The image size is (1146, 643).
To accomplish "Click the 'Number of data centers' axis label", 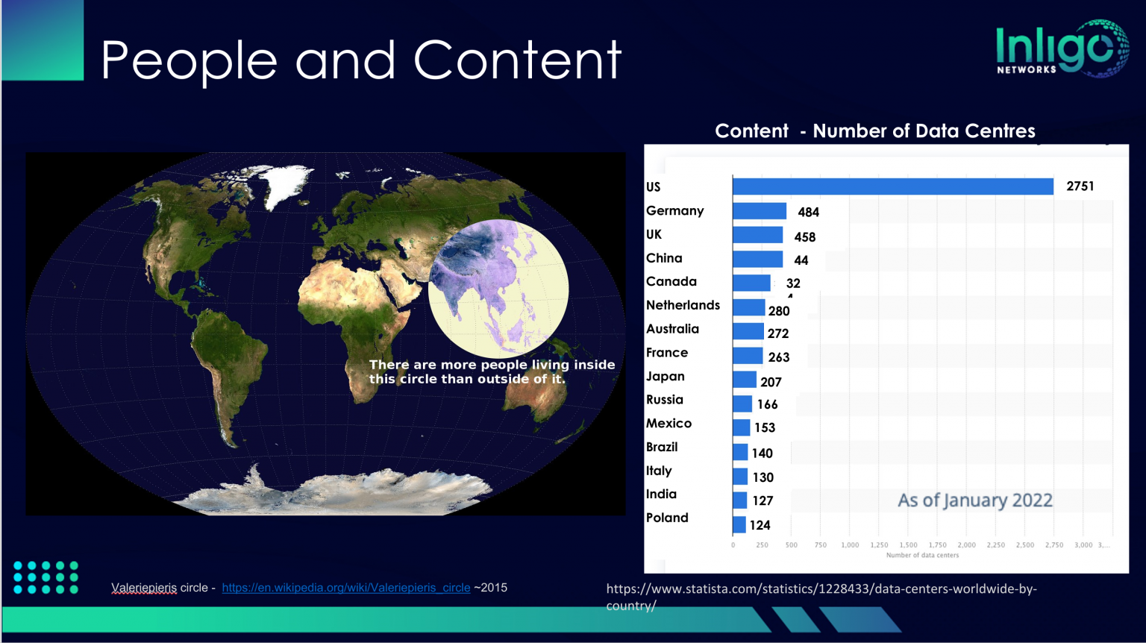I will pos(922,555).
